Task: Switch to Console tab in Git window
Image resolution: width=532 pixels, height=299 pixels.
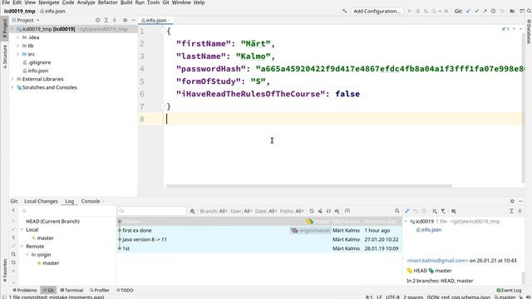Action: tap(91, 201)
